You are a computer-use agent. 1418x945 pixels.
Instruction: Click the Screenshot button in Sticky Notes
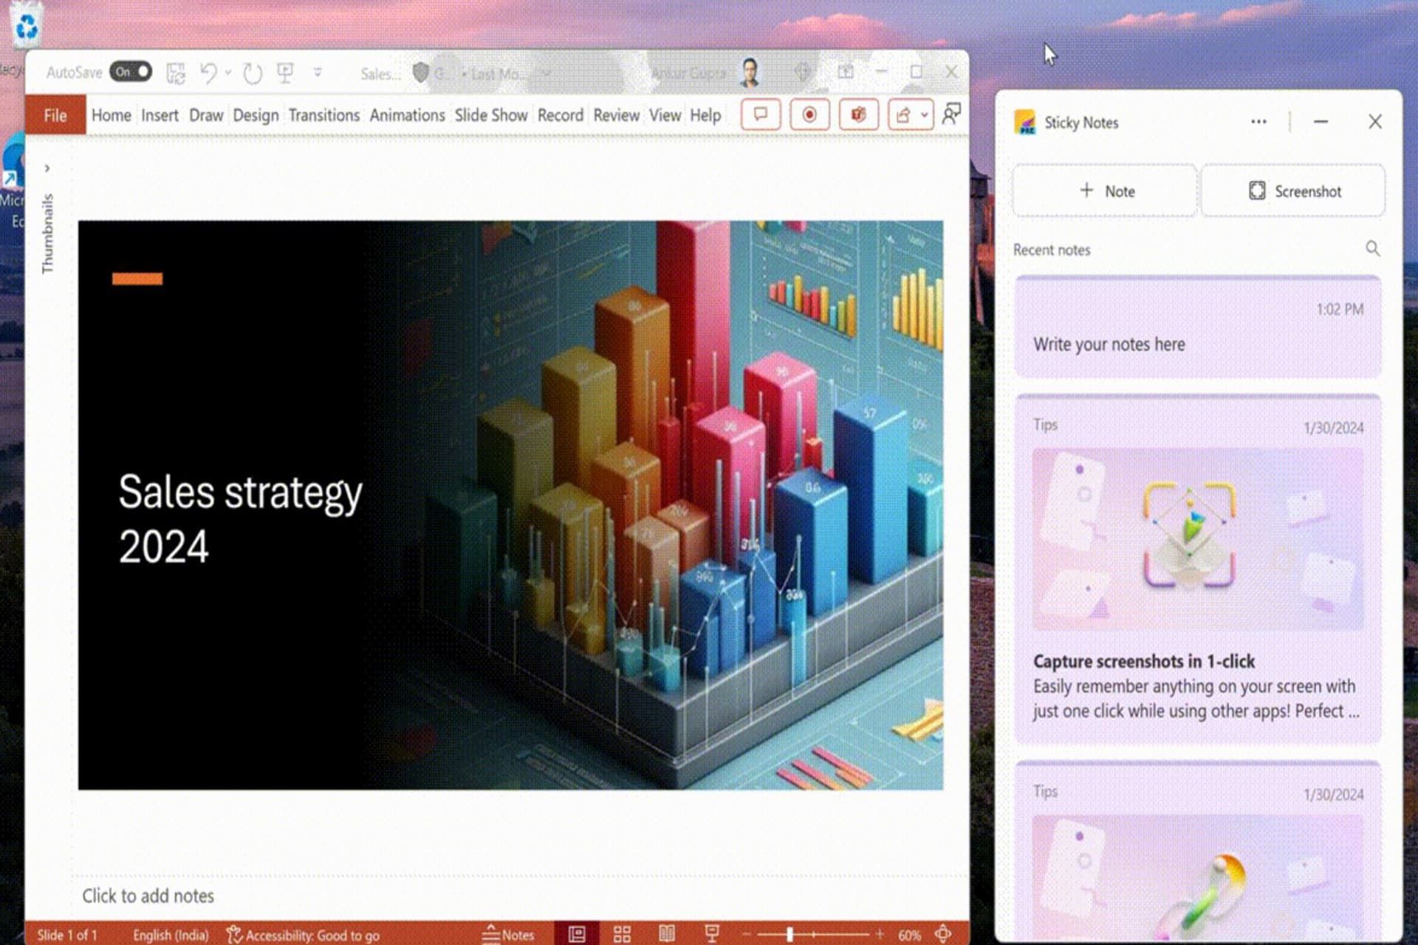click(1292, 191)
